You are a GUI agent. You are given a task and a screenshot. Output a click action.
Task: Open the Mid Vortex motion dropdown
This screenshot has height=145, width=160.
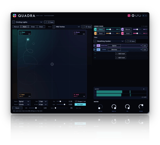point(68,27)
